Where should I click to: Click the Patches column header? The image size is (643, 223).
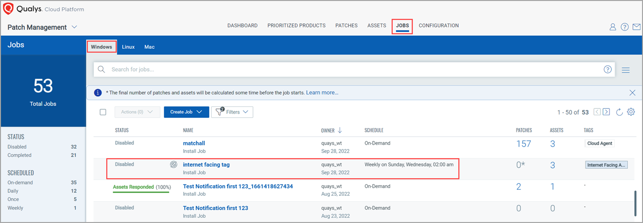click(x=524, y=130)
